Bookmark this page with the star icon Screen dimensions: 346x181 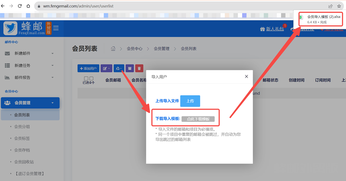click(339, 6)
